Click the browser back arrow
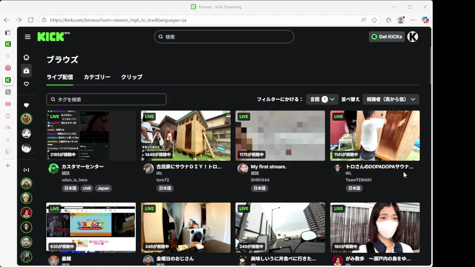 (x=7, y=20)
